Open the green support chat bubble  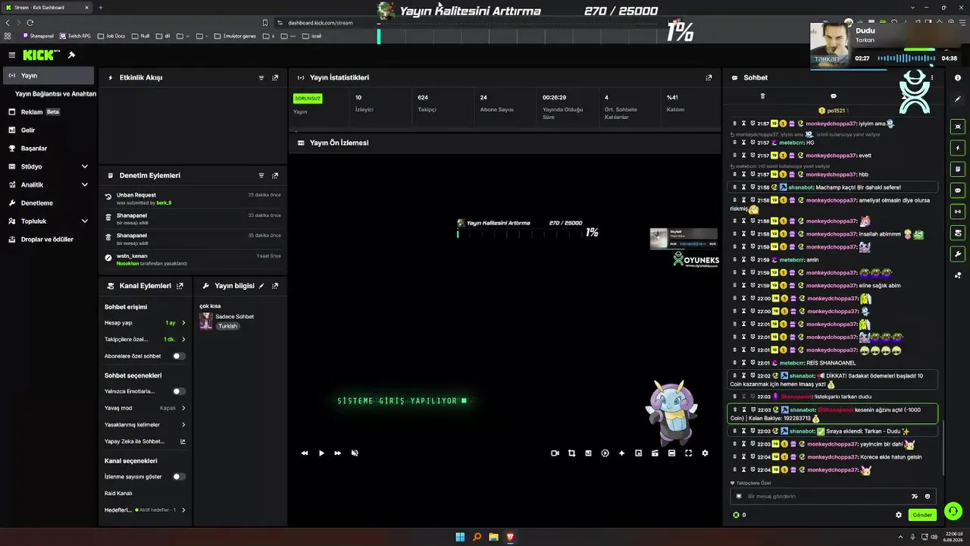click(953, 511)
